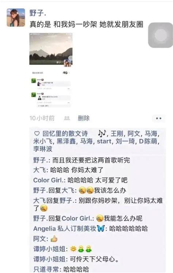Image resolution: width=173 pixels, height=273 pixels.
Task: Tap the thumbs-up emoji in 阿文's comment
Action: 54,239
